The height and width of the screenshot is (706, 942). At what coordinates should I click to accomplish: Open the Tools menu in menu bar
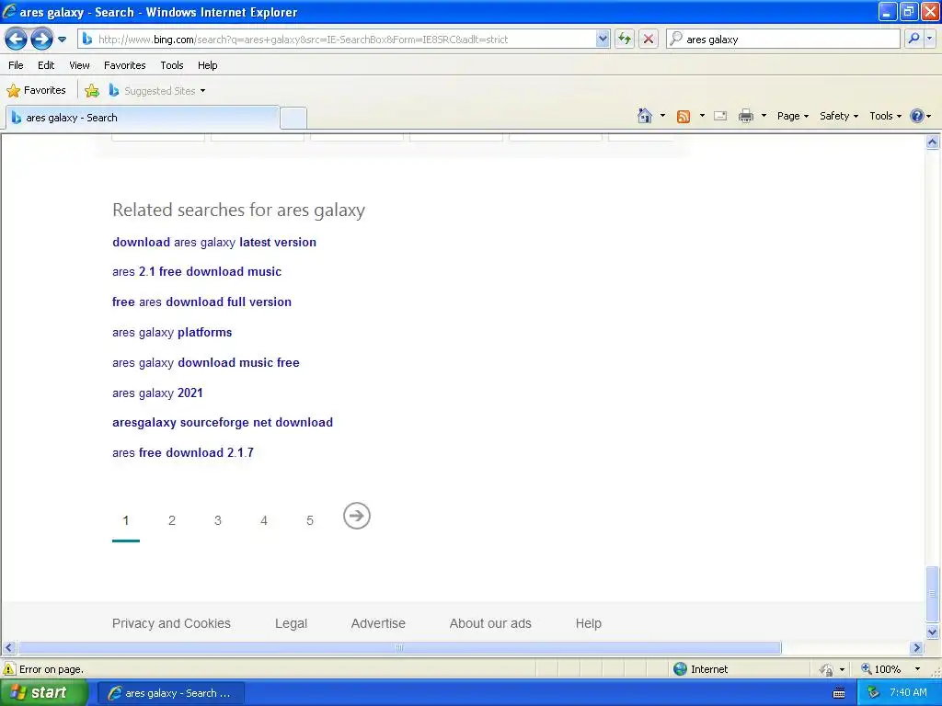click(172, 65)
